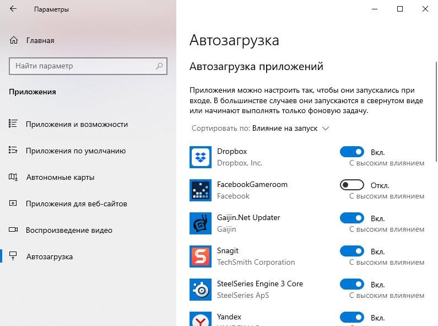Click the Yandex app name text

(x=229, y=317)
